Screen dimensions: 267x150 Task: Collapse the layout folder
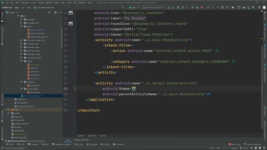click(x=21, y=26)
